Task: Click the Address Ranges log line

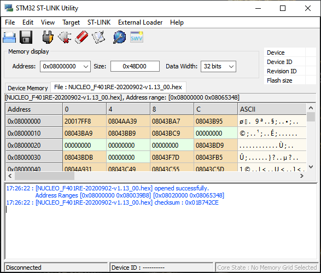Action: click(130, 195)
